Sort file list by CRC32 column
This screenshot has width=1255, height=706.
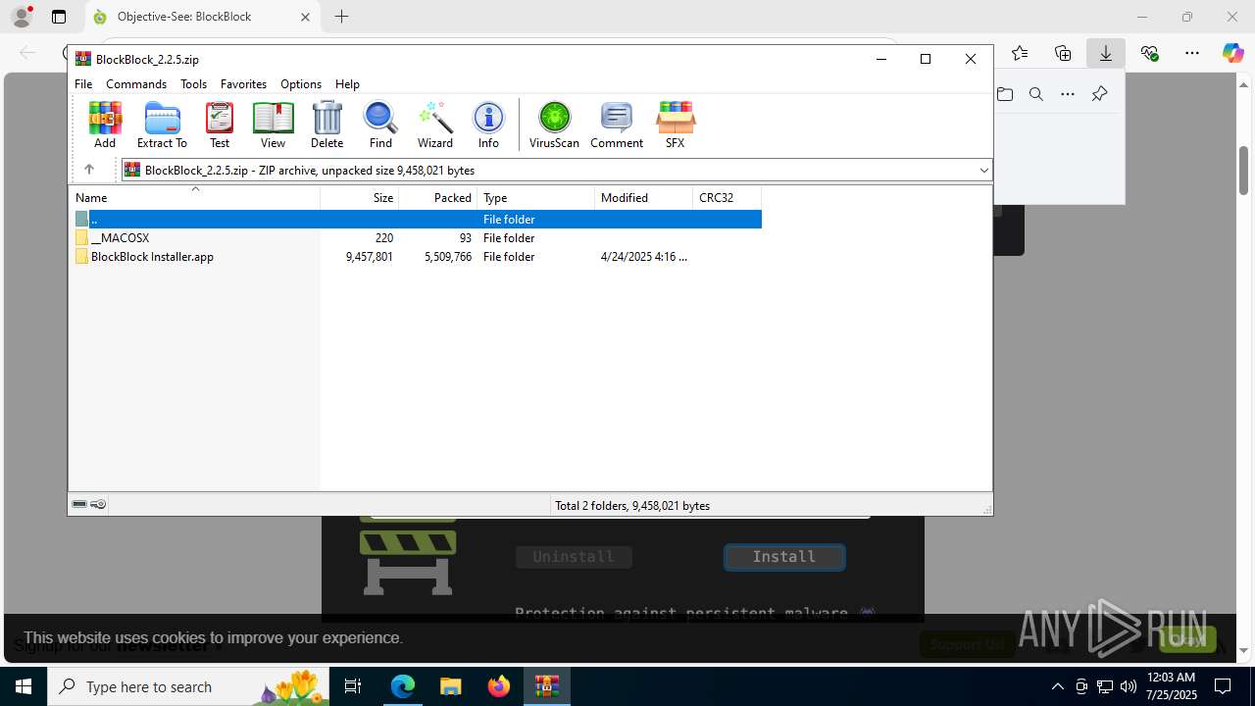click(x=728, y=198)
